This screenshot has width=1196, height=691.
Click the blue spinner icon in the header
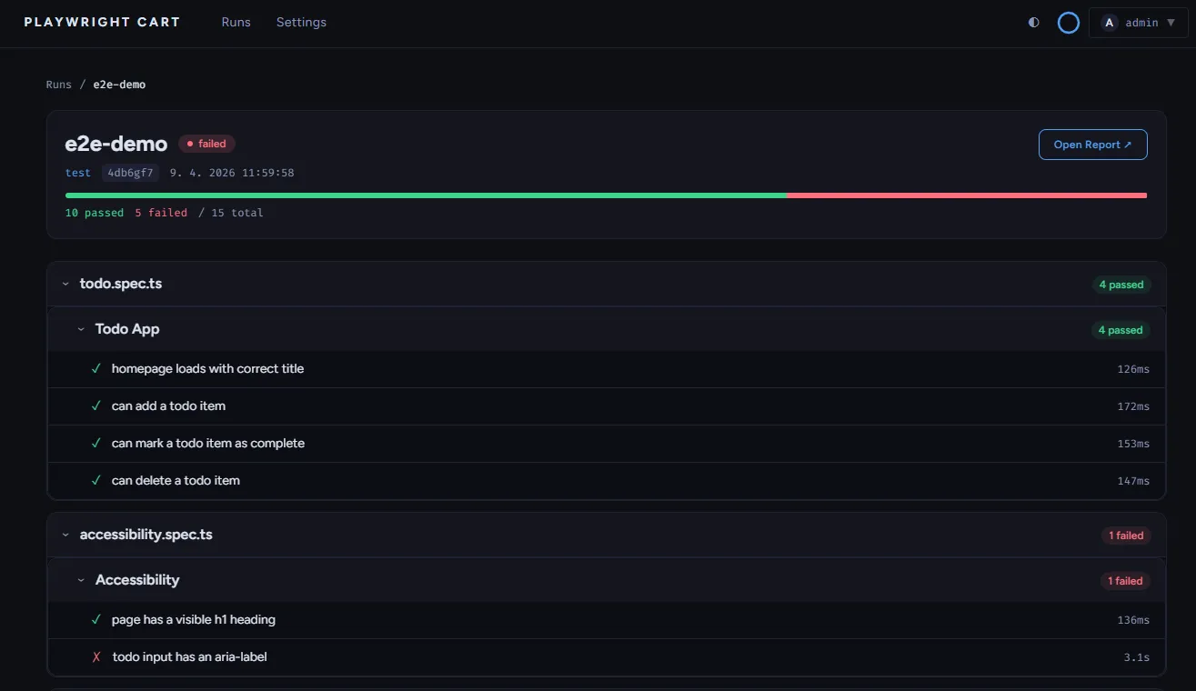pos(1068,22)
